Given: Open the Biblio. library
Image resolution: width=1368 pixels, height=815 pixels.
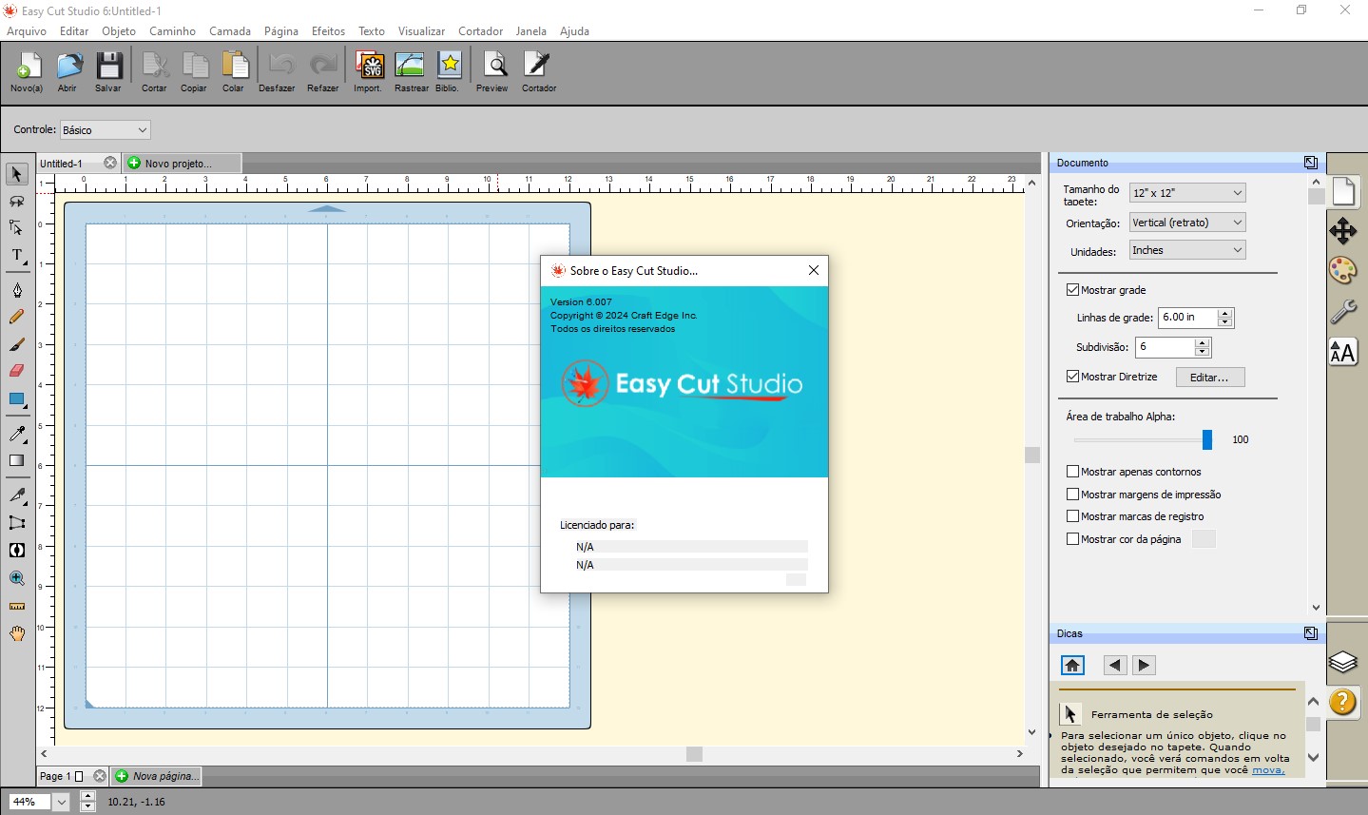Looking at the screenshot, I should (448, 69).
